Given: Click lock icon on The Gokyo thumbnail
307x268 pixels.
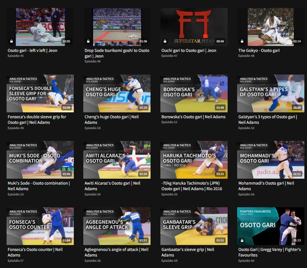Looking at the screenshot, I should click(242, 41).
